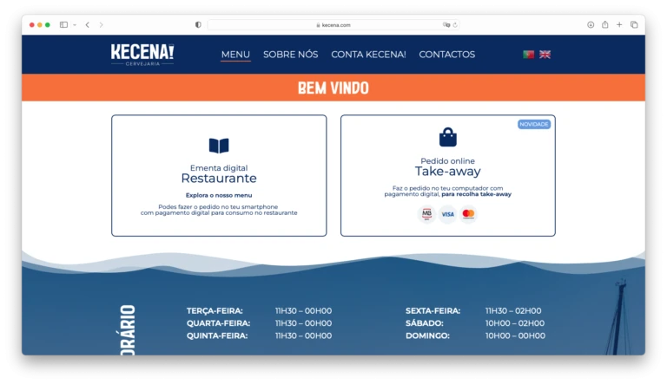This screenshot has height=384, width=667.
Task: Click the Safari share icon
Action: (604, 25)
